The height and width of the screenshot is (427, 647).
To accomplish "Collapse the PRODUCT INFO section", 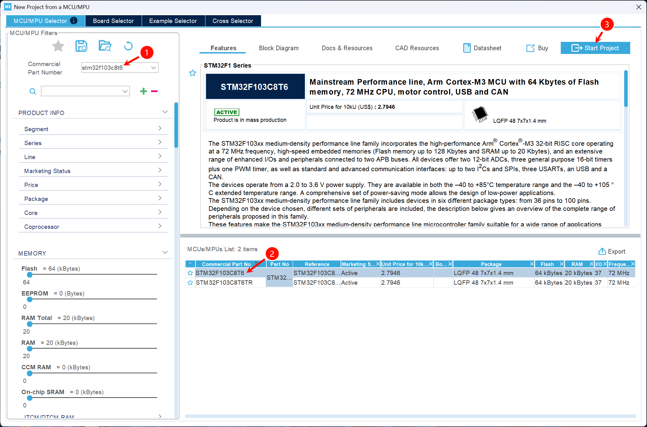I will click(x=165, y=112).
